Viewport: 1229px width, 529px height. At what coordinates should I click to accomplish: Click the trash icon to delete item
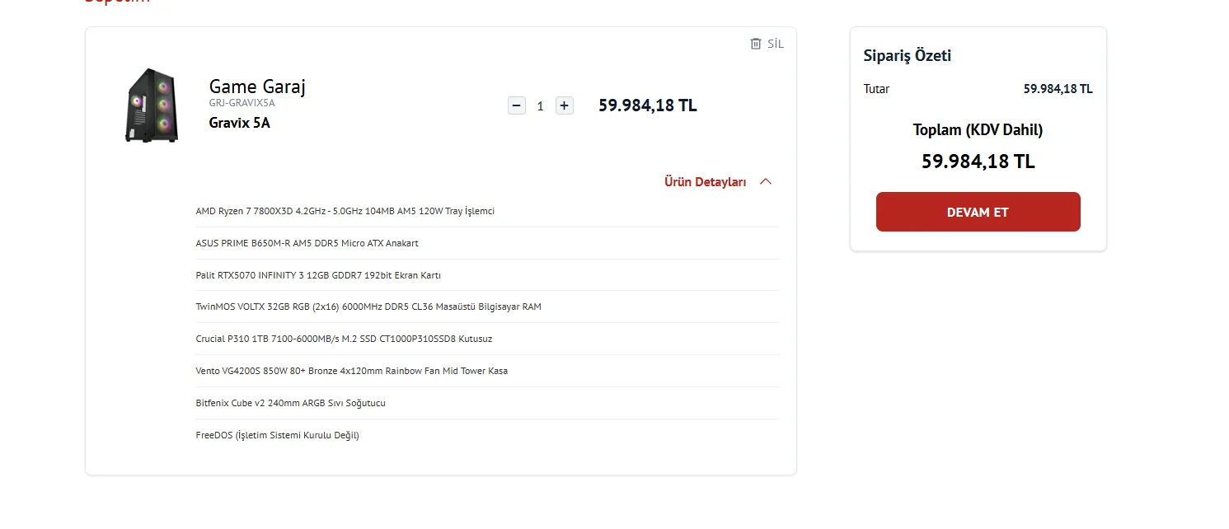[x=756, y=44]
